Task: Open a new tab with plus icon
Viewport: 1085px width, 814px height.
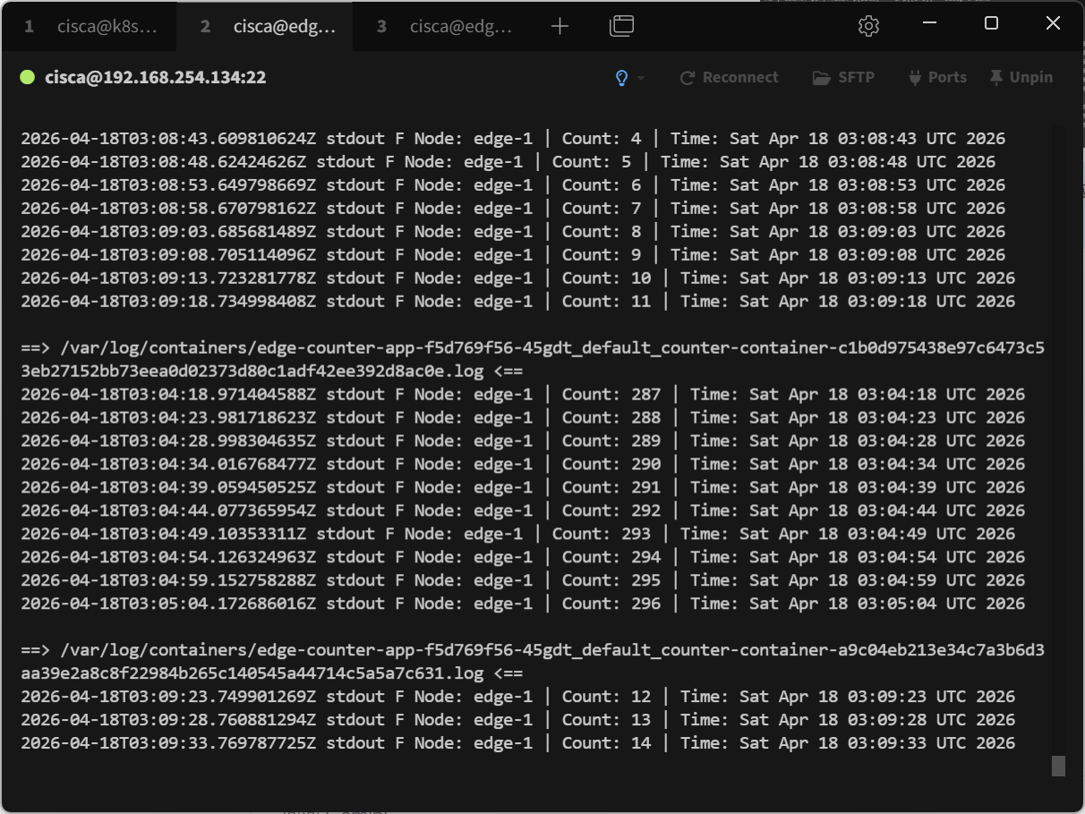Action: click(560, 27)
